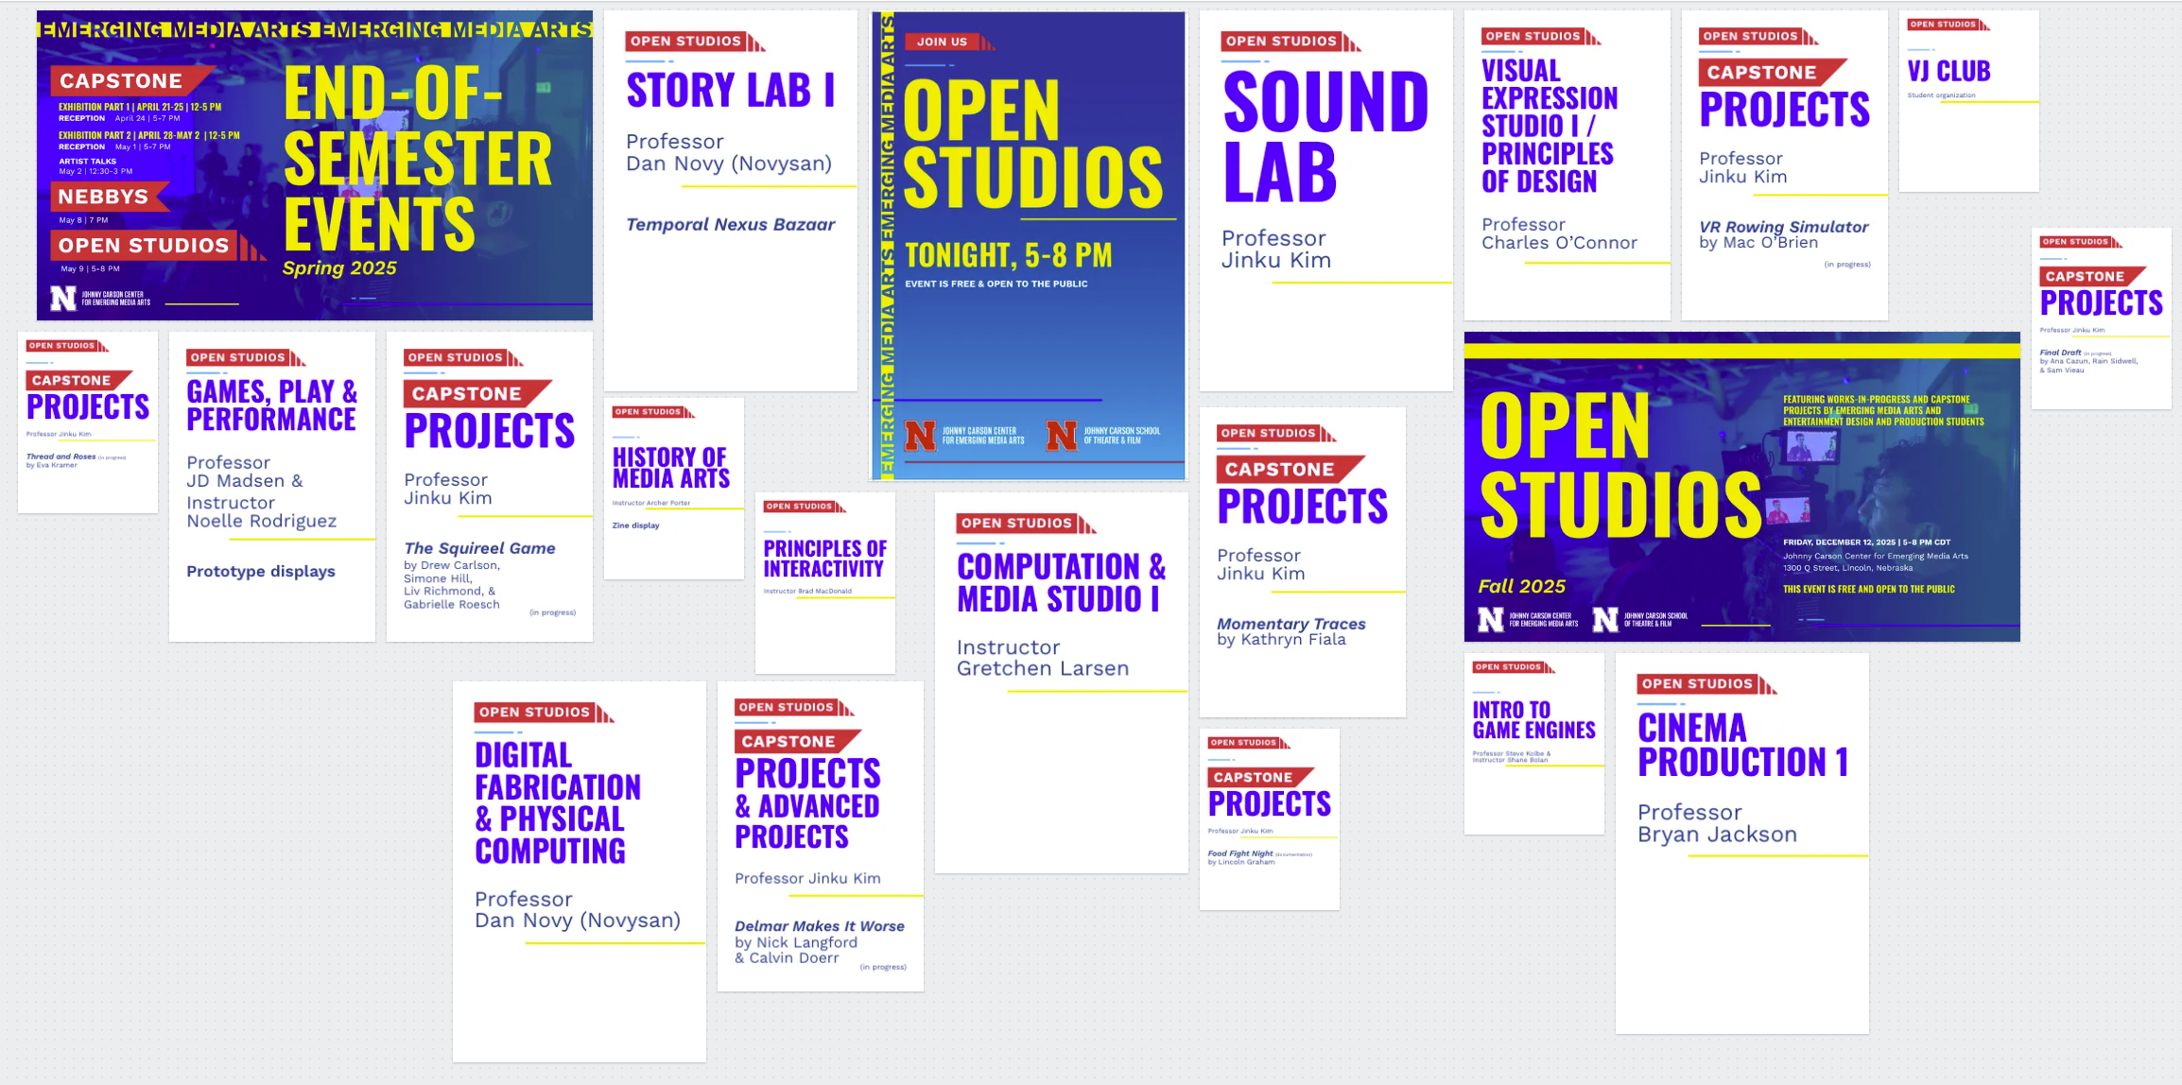Image resolution: width=2182 pixels, height=1085 pixels.
Task: Select the Digital Fabrication & Physical Computing sign
Action: [x=579, y=871]
